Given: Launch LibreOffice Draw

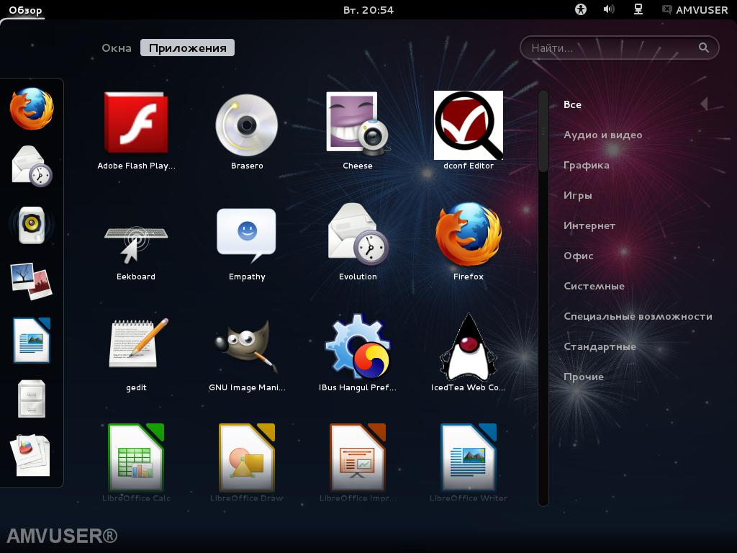Looking at the screenshot, I should pos(247,463).
